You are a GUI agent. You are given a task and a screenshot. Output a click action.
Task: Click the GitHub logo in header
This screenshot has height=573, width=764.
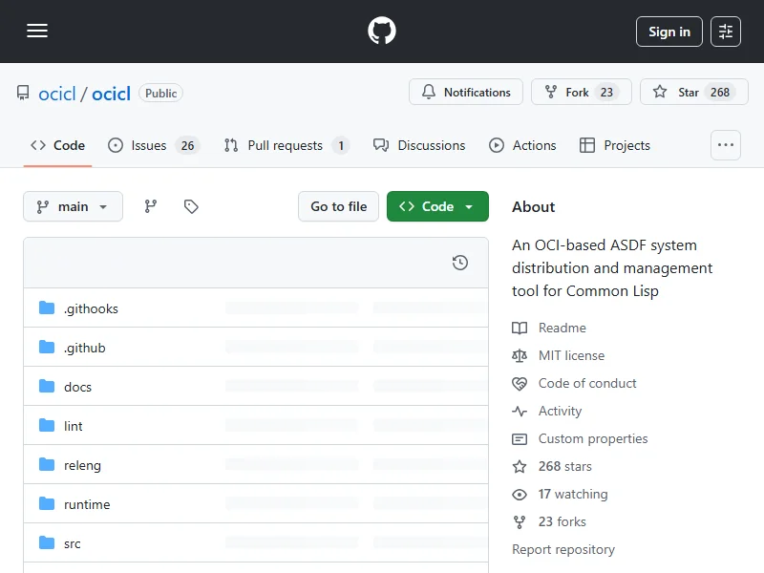tap(382, 32)
